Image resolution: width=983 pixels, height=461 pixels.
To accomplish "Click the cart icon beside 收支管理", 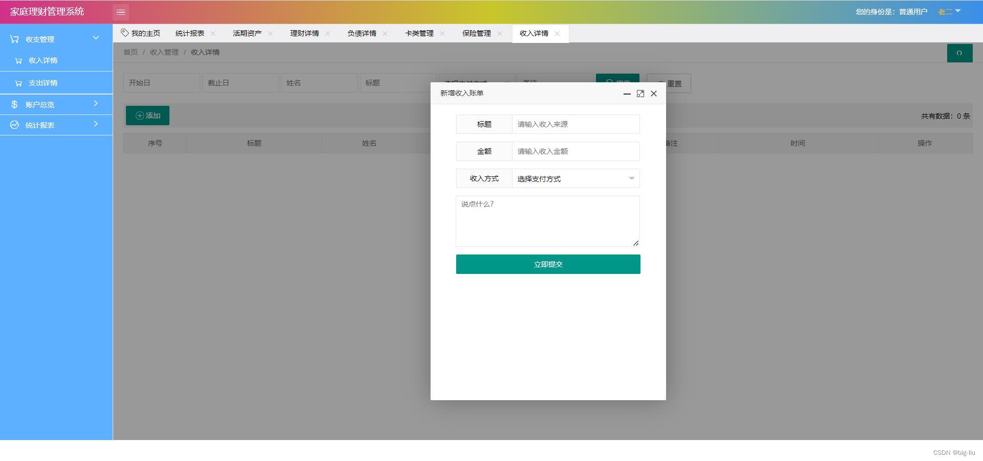I will (x=14, y=39).
